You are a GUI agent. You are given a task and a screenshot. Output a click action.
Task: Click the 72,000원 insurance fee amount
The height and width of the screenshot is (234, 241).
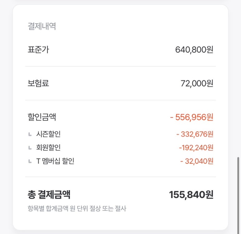click(x=197, y=84)
